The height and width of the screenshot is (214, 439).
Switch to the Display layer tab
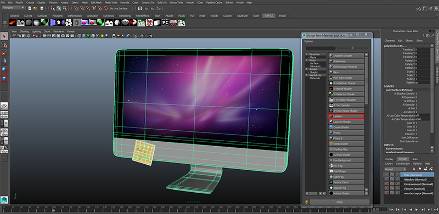(x=389, y=159)
